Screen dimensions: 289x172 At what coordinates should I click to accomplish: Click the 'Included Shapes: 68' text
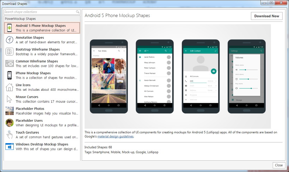[98, 147]
